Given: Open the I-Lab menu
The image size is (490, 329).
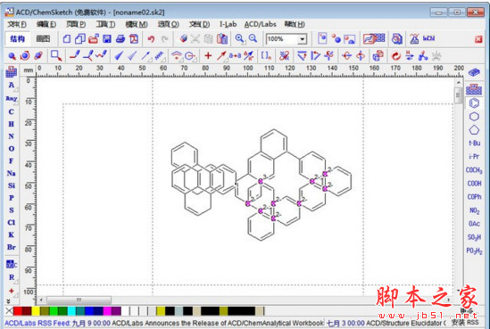Looking at the screenshot, I should point(228,24).
